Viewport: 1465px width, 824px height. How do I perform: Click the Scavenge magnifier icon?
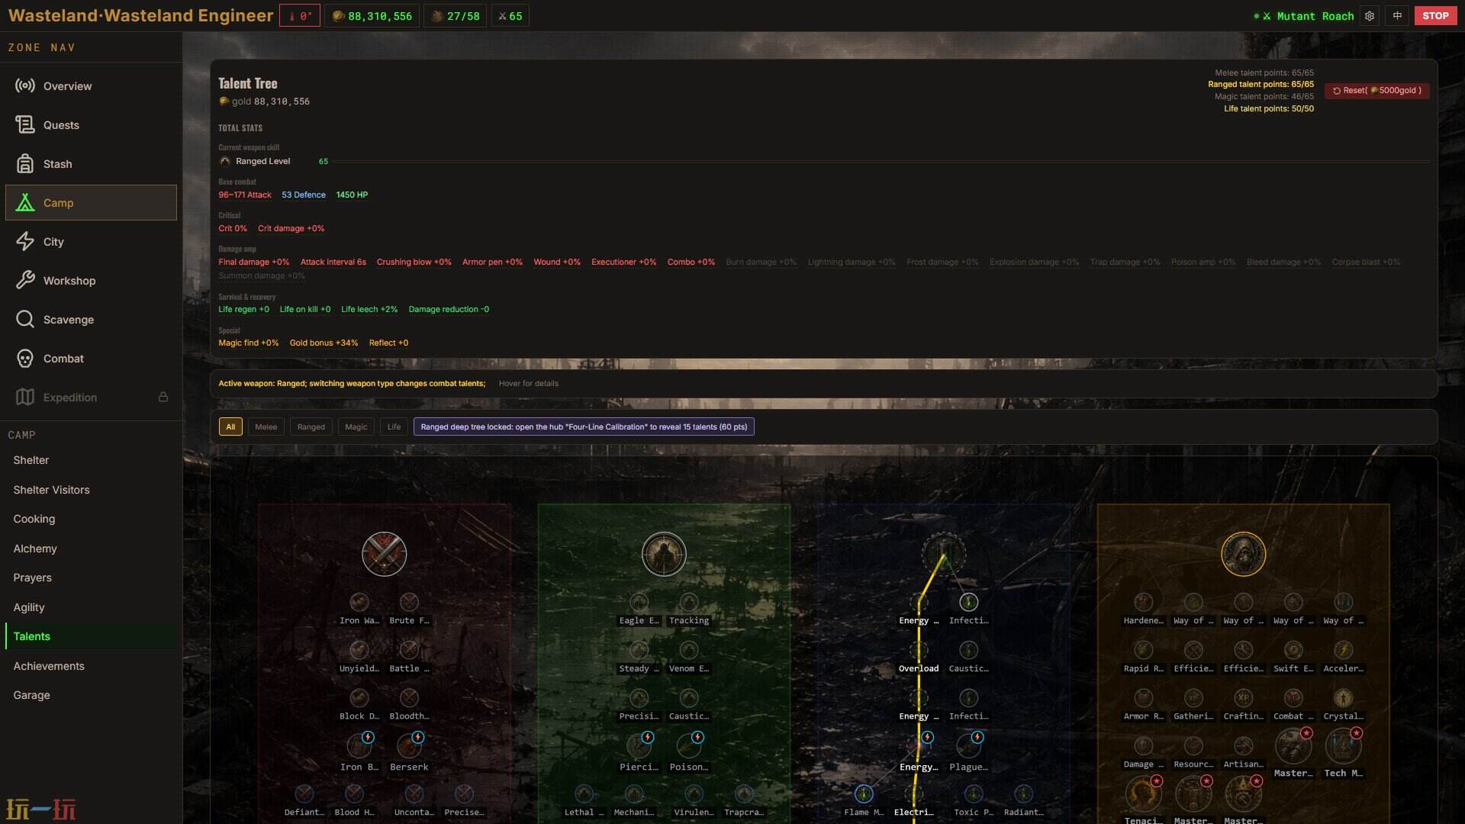point(25,320)
